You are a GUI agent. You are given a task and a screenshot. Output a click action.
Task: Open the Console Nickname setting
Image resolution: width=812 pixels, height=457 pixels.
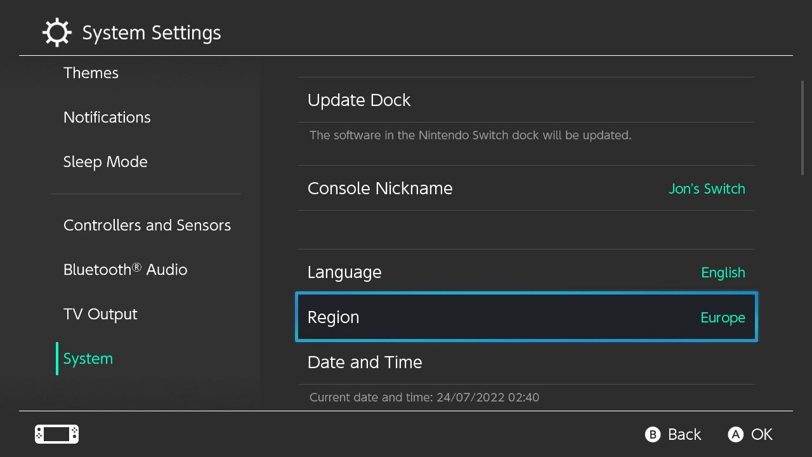(x=527, y=188)
